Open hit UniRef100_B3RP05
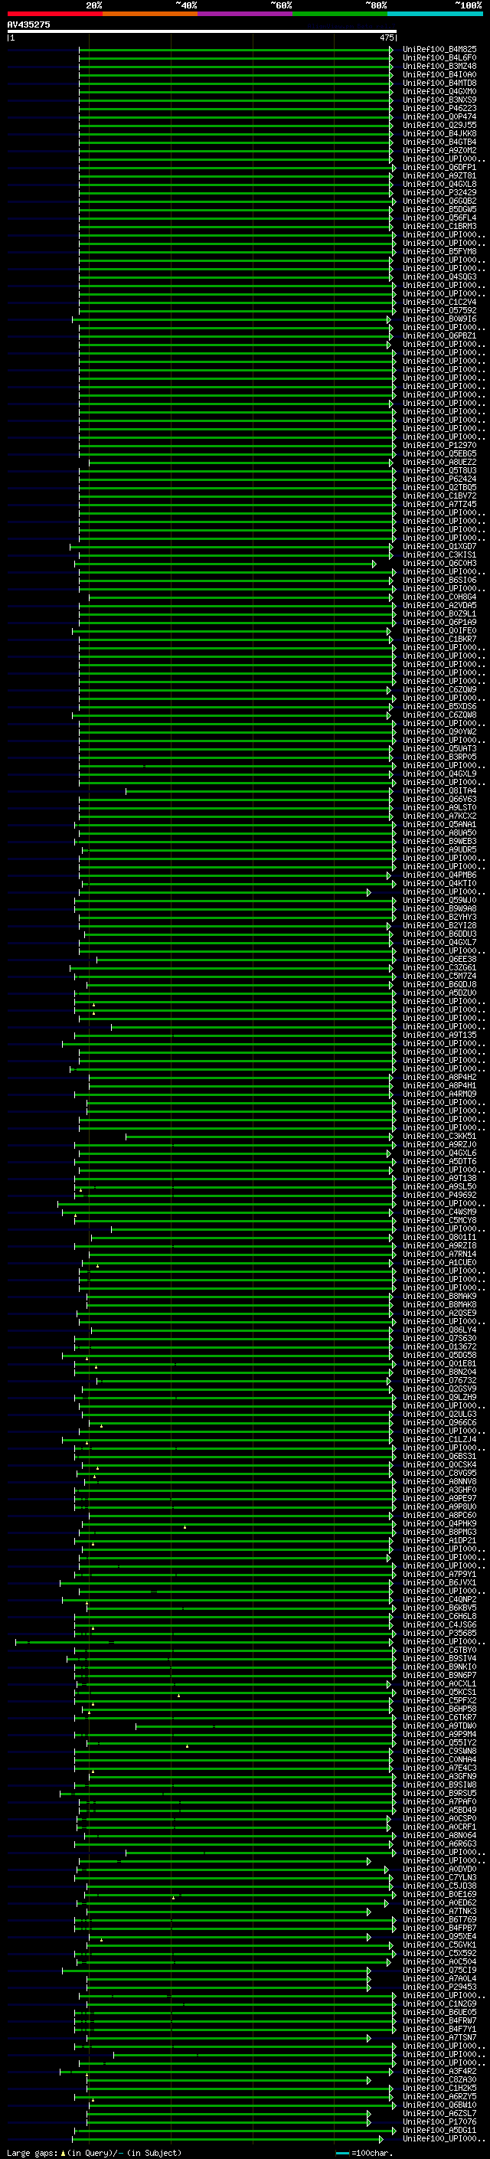 [x=439, y=757]
